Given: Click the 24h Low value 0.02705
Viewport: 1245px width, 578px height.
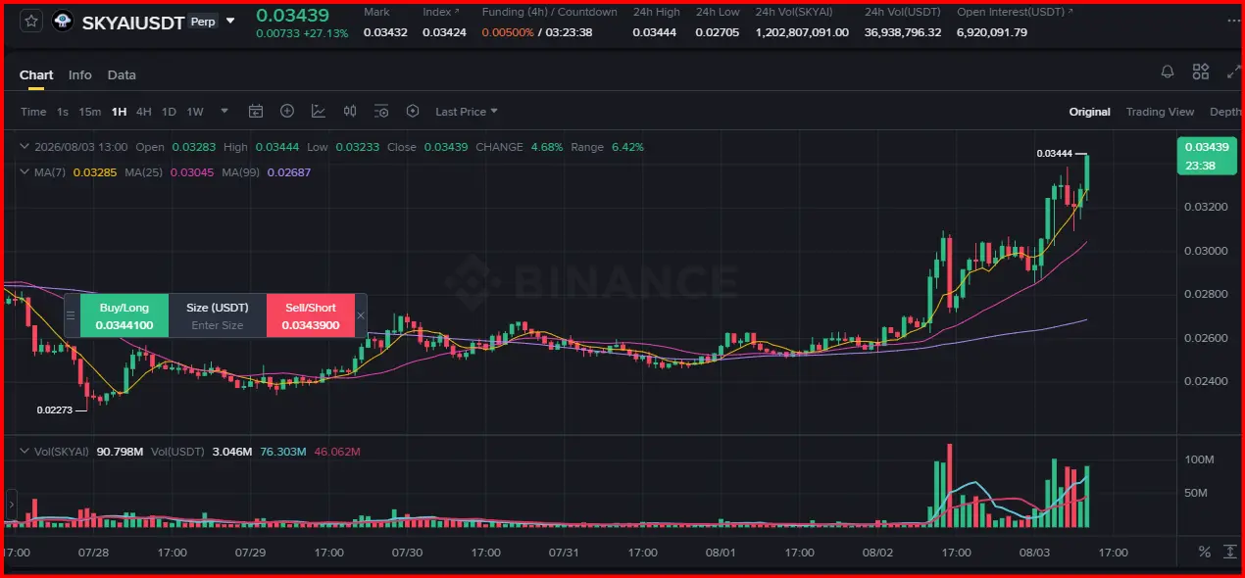Looking at the screenshot, I should (x=719, y=32).
